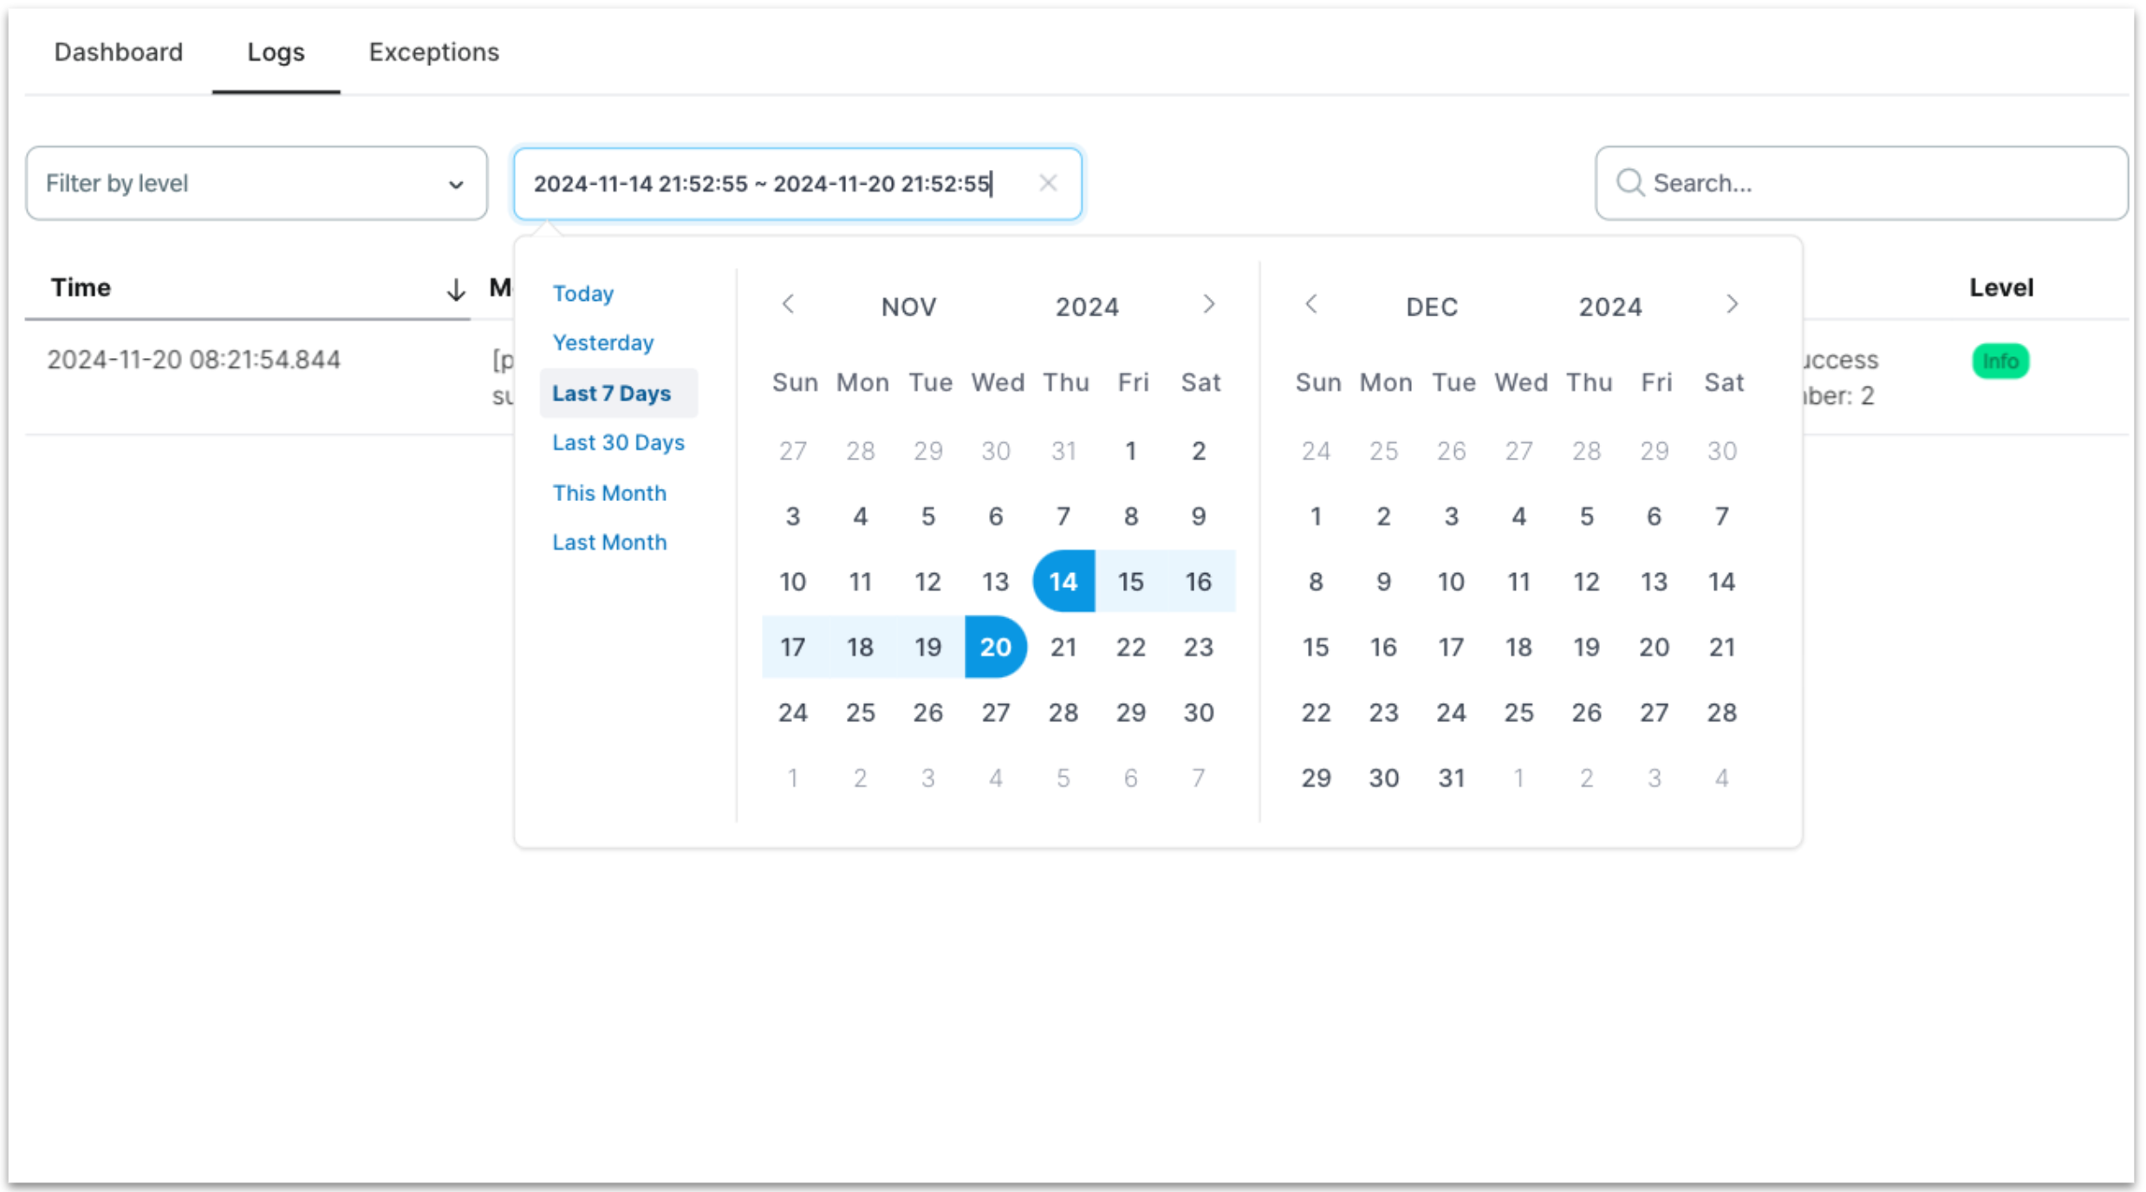The image size is (2146, 1192).
Task: Clear the selected date range
Action: point(1048,183)
